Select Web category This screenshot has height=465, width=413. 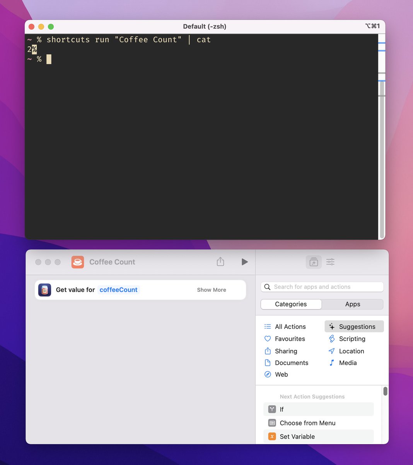(x=282, y=374)
